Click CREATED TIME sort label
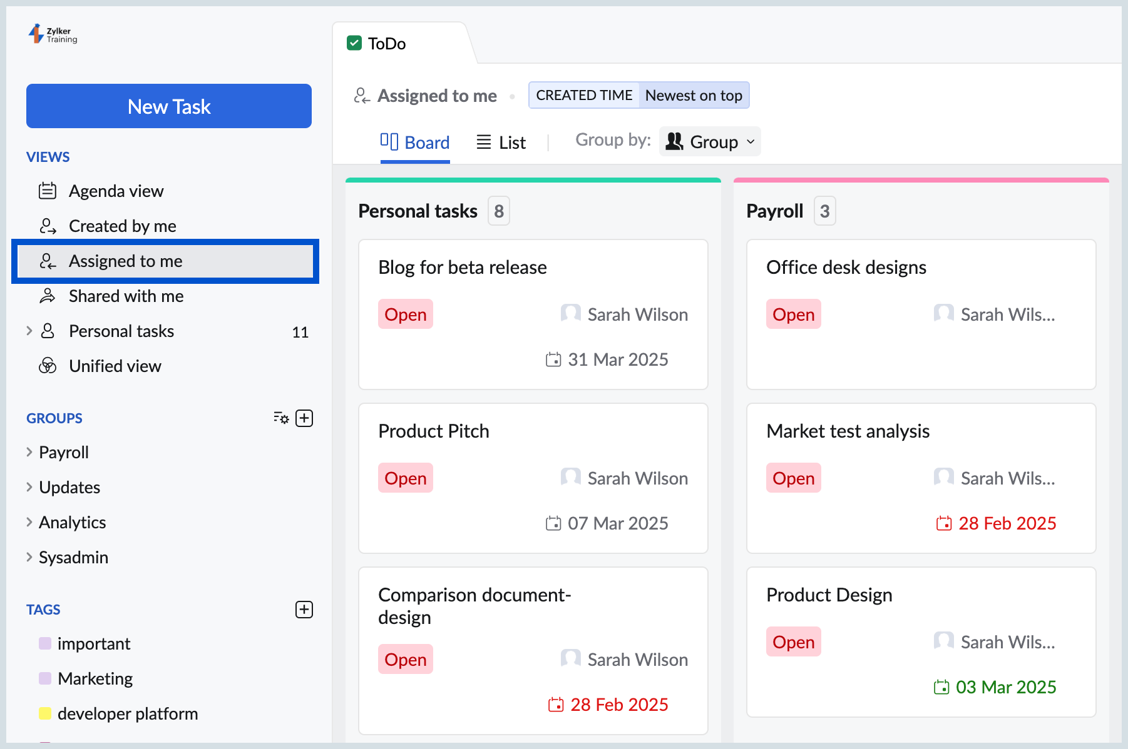 pos(584,95)
